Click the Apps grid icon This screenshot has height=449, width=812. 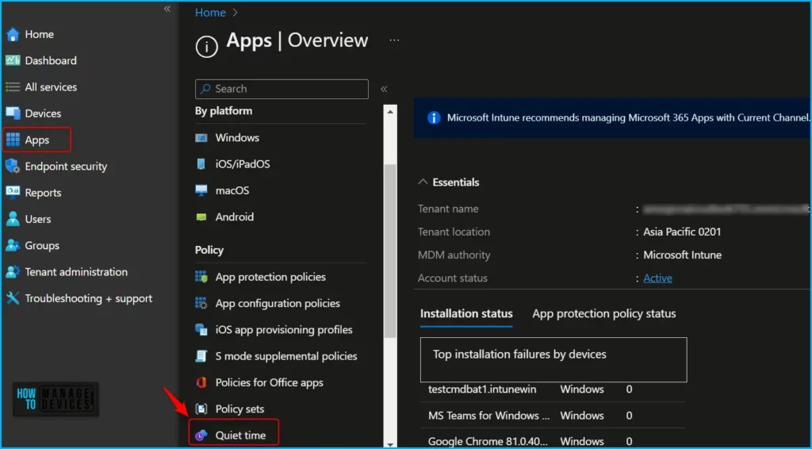(x=13, y=140)
